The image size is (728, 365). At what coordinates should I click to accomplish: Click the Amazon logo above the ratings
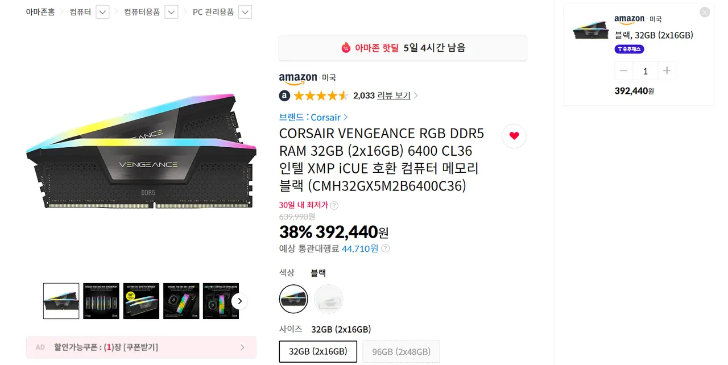click(x=298, y=77)
